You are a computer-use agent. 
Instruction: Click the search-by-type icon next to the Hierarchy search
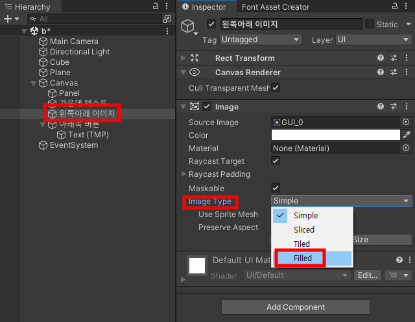pos(167,19)
